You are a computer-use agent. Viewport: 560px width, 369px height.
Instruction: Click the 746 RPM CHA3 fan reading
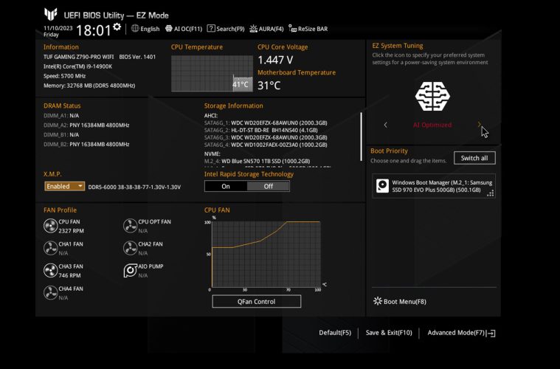pos(69,275)
